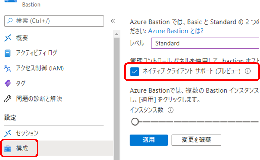Click the セッション icon
This screenshot has height=160, width=260.
point(8,133)
